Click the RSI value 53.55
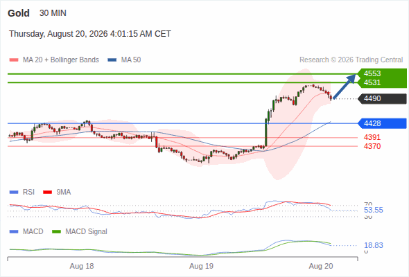Viewport: 409px width, 277px height. pos(374,210)
